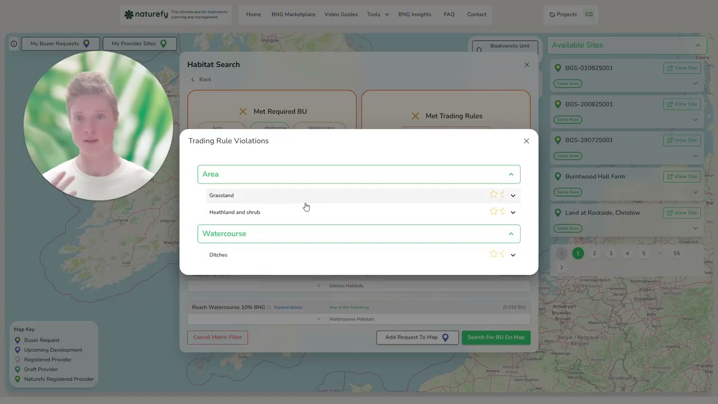Open the Projects button
Screen dimensions: 718x404
(x=563, y=15)
